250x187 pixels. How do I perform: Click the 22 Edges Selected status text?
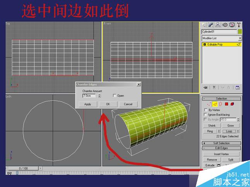pyautogui.click(x=227, y=136)
